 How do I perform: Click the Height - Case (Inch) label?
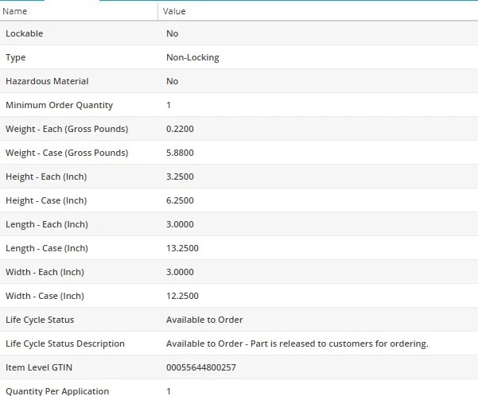(46, 200)
